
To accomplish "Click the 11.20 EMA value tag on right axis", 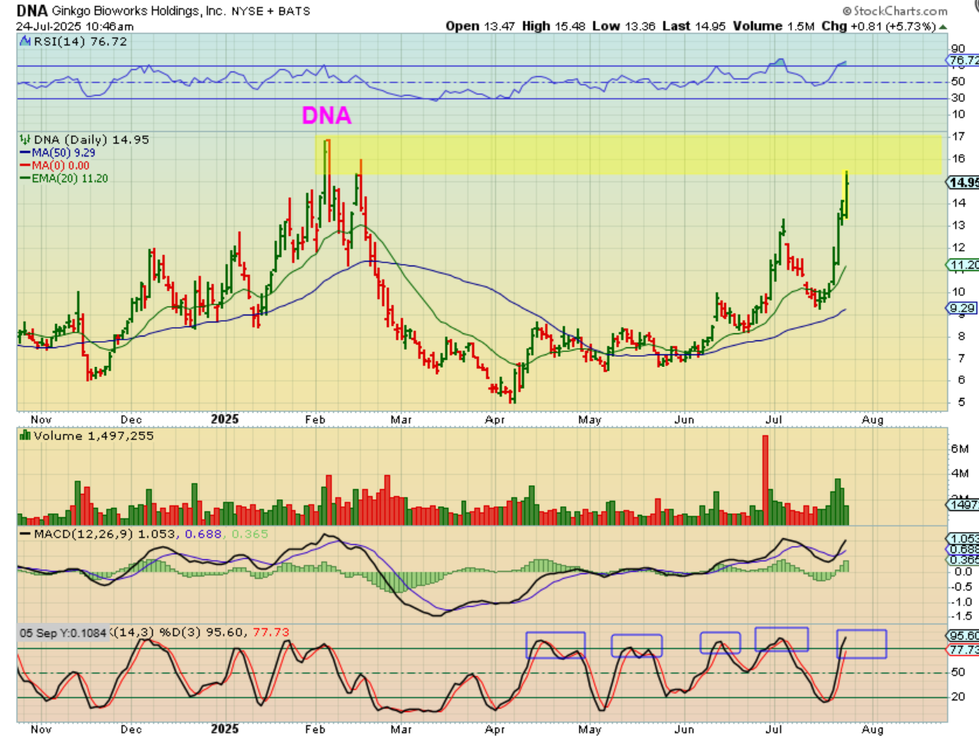I will (x=963, y=266).
